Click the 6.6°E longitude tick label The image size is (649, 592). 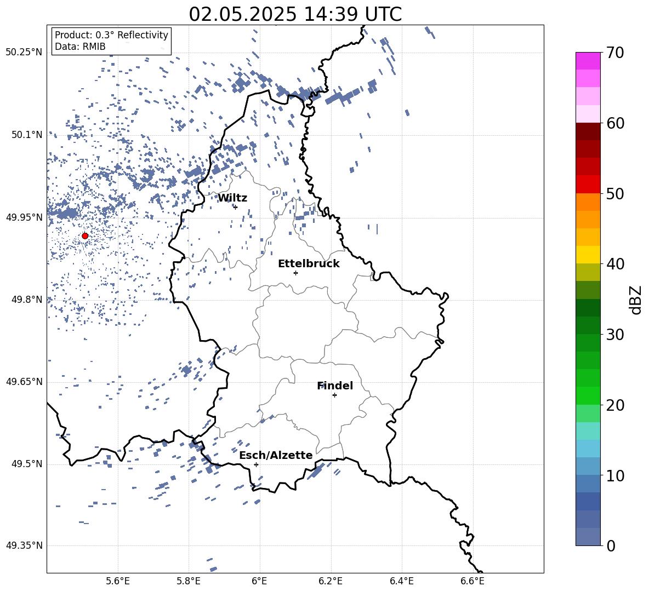472,581
